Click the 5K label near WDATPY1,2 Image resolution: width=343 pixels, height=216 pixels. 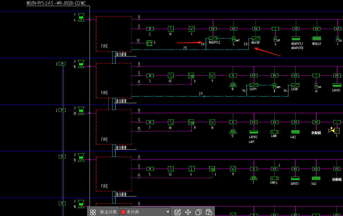pos(203,44)
